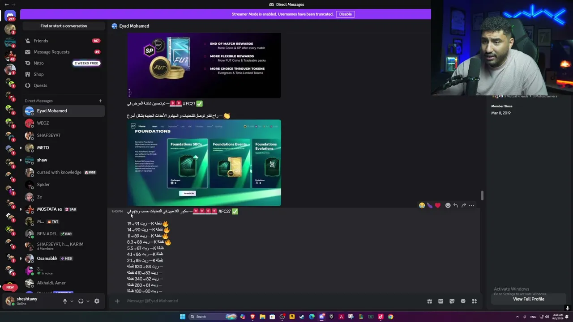Screen dimensions: 573x322
Task: Go back with the title bar arrow
Action: click(6, 4)
